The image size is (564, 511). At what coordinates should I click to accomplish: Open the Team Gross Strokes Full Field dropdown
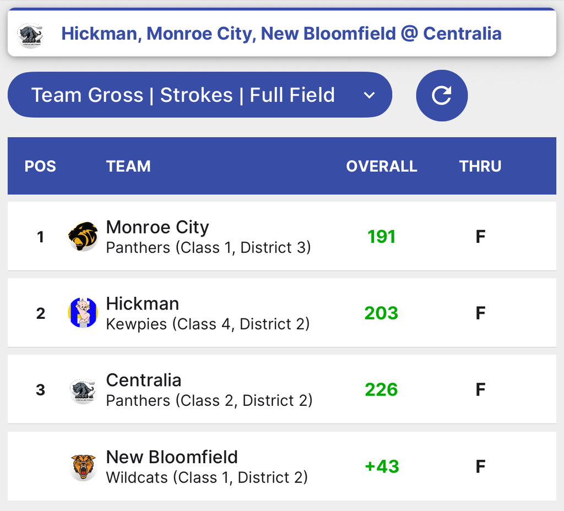[199, 95]
